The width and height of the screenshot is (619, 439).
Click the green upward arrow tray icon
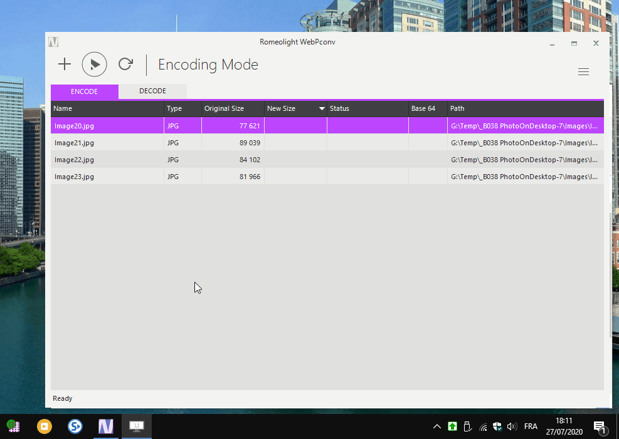452,426
